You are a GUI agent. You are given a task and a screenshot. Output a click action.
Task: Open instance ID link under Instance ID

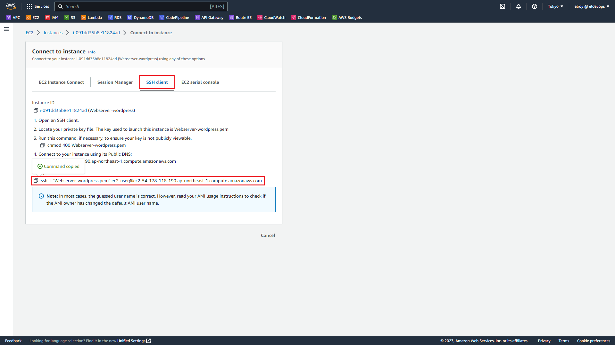pyautogui.click(x=63, y=110)
